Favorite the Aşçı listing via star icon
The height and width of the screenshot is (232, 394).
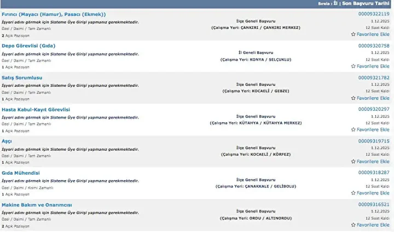353,162
